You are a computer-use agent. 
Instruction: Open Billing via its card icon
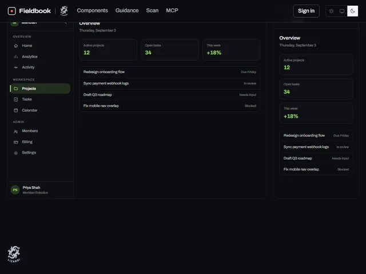point(16,142)
